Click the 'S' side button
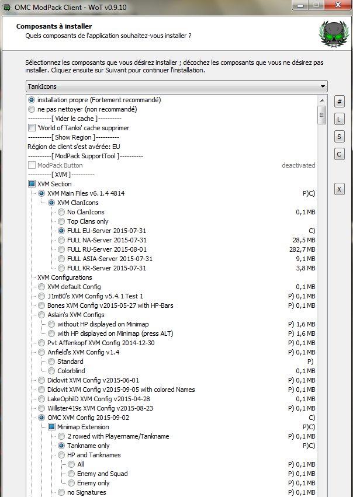 pos(339,137)
